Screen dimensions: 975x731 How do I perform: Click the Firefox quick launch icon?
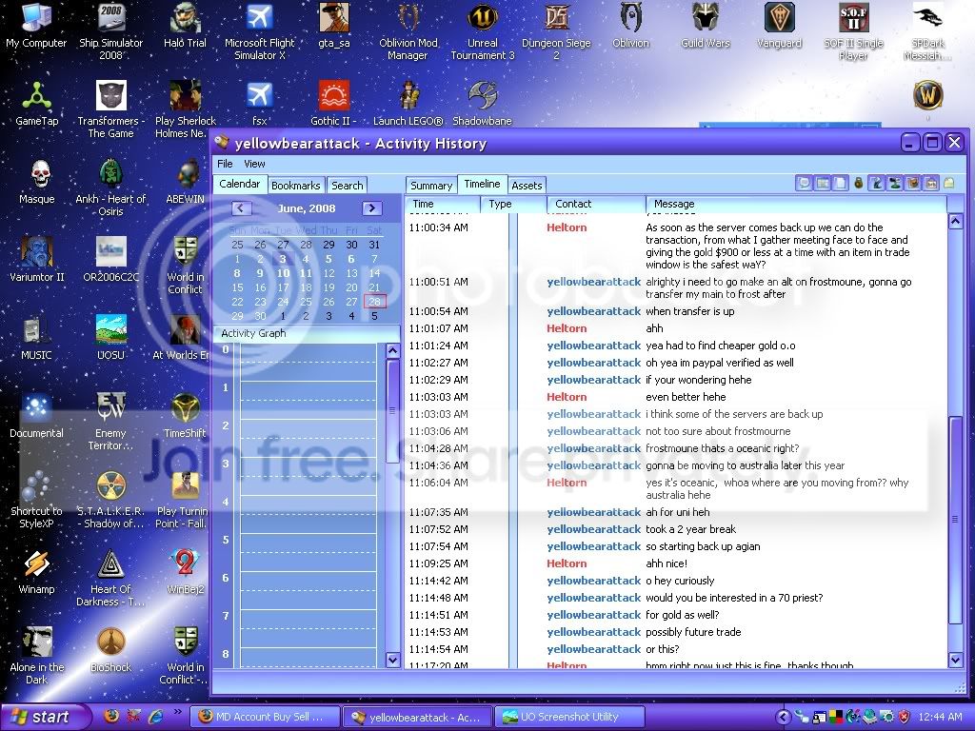click(112, 716)
